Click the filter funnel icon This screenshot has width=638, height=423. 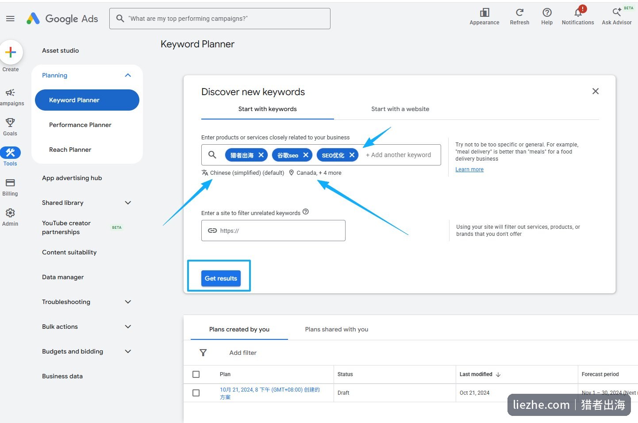click(203, 353)
